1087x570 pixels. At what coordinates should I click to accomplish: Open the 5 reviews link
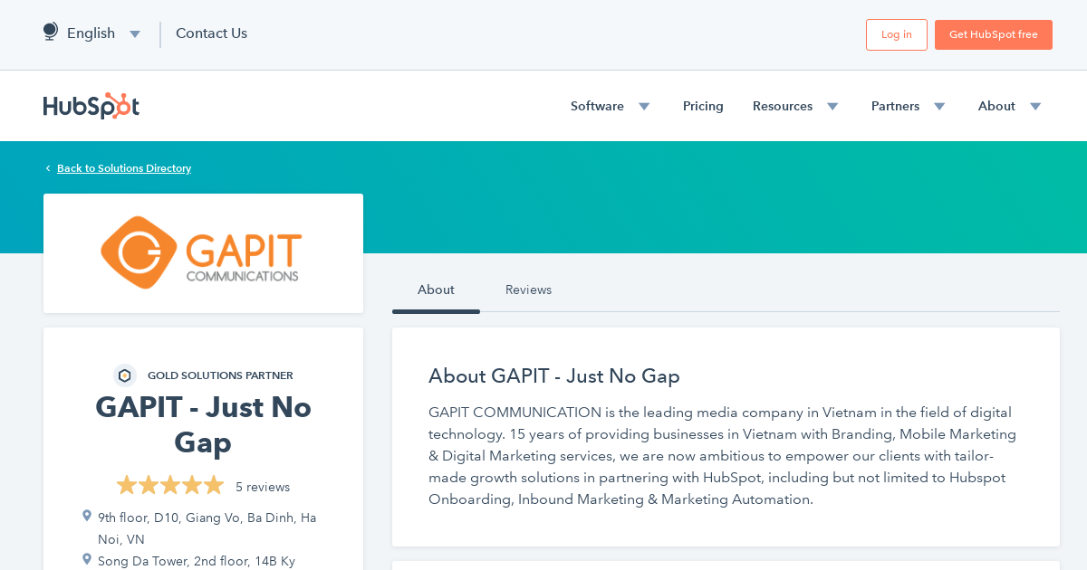coord(263,487)
